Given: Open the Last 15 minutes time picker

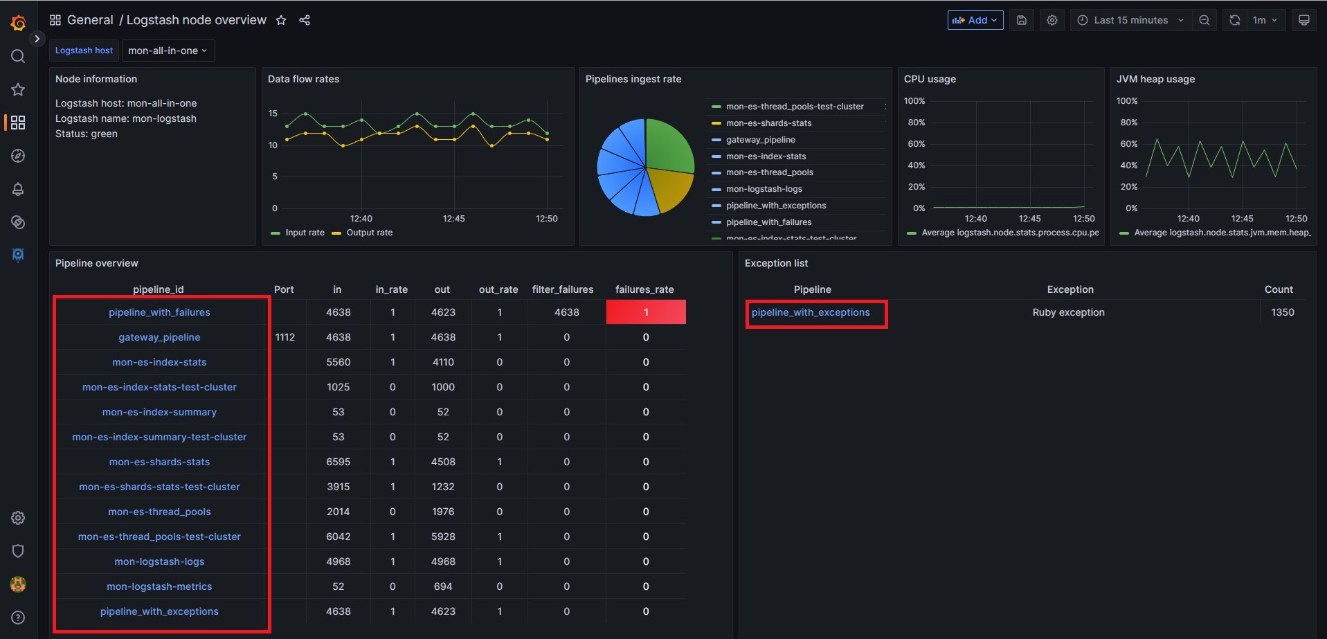Looking at the screenshot, I should pos(1131,20).
